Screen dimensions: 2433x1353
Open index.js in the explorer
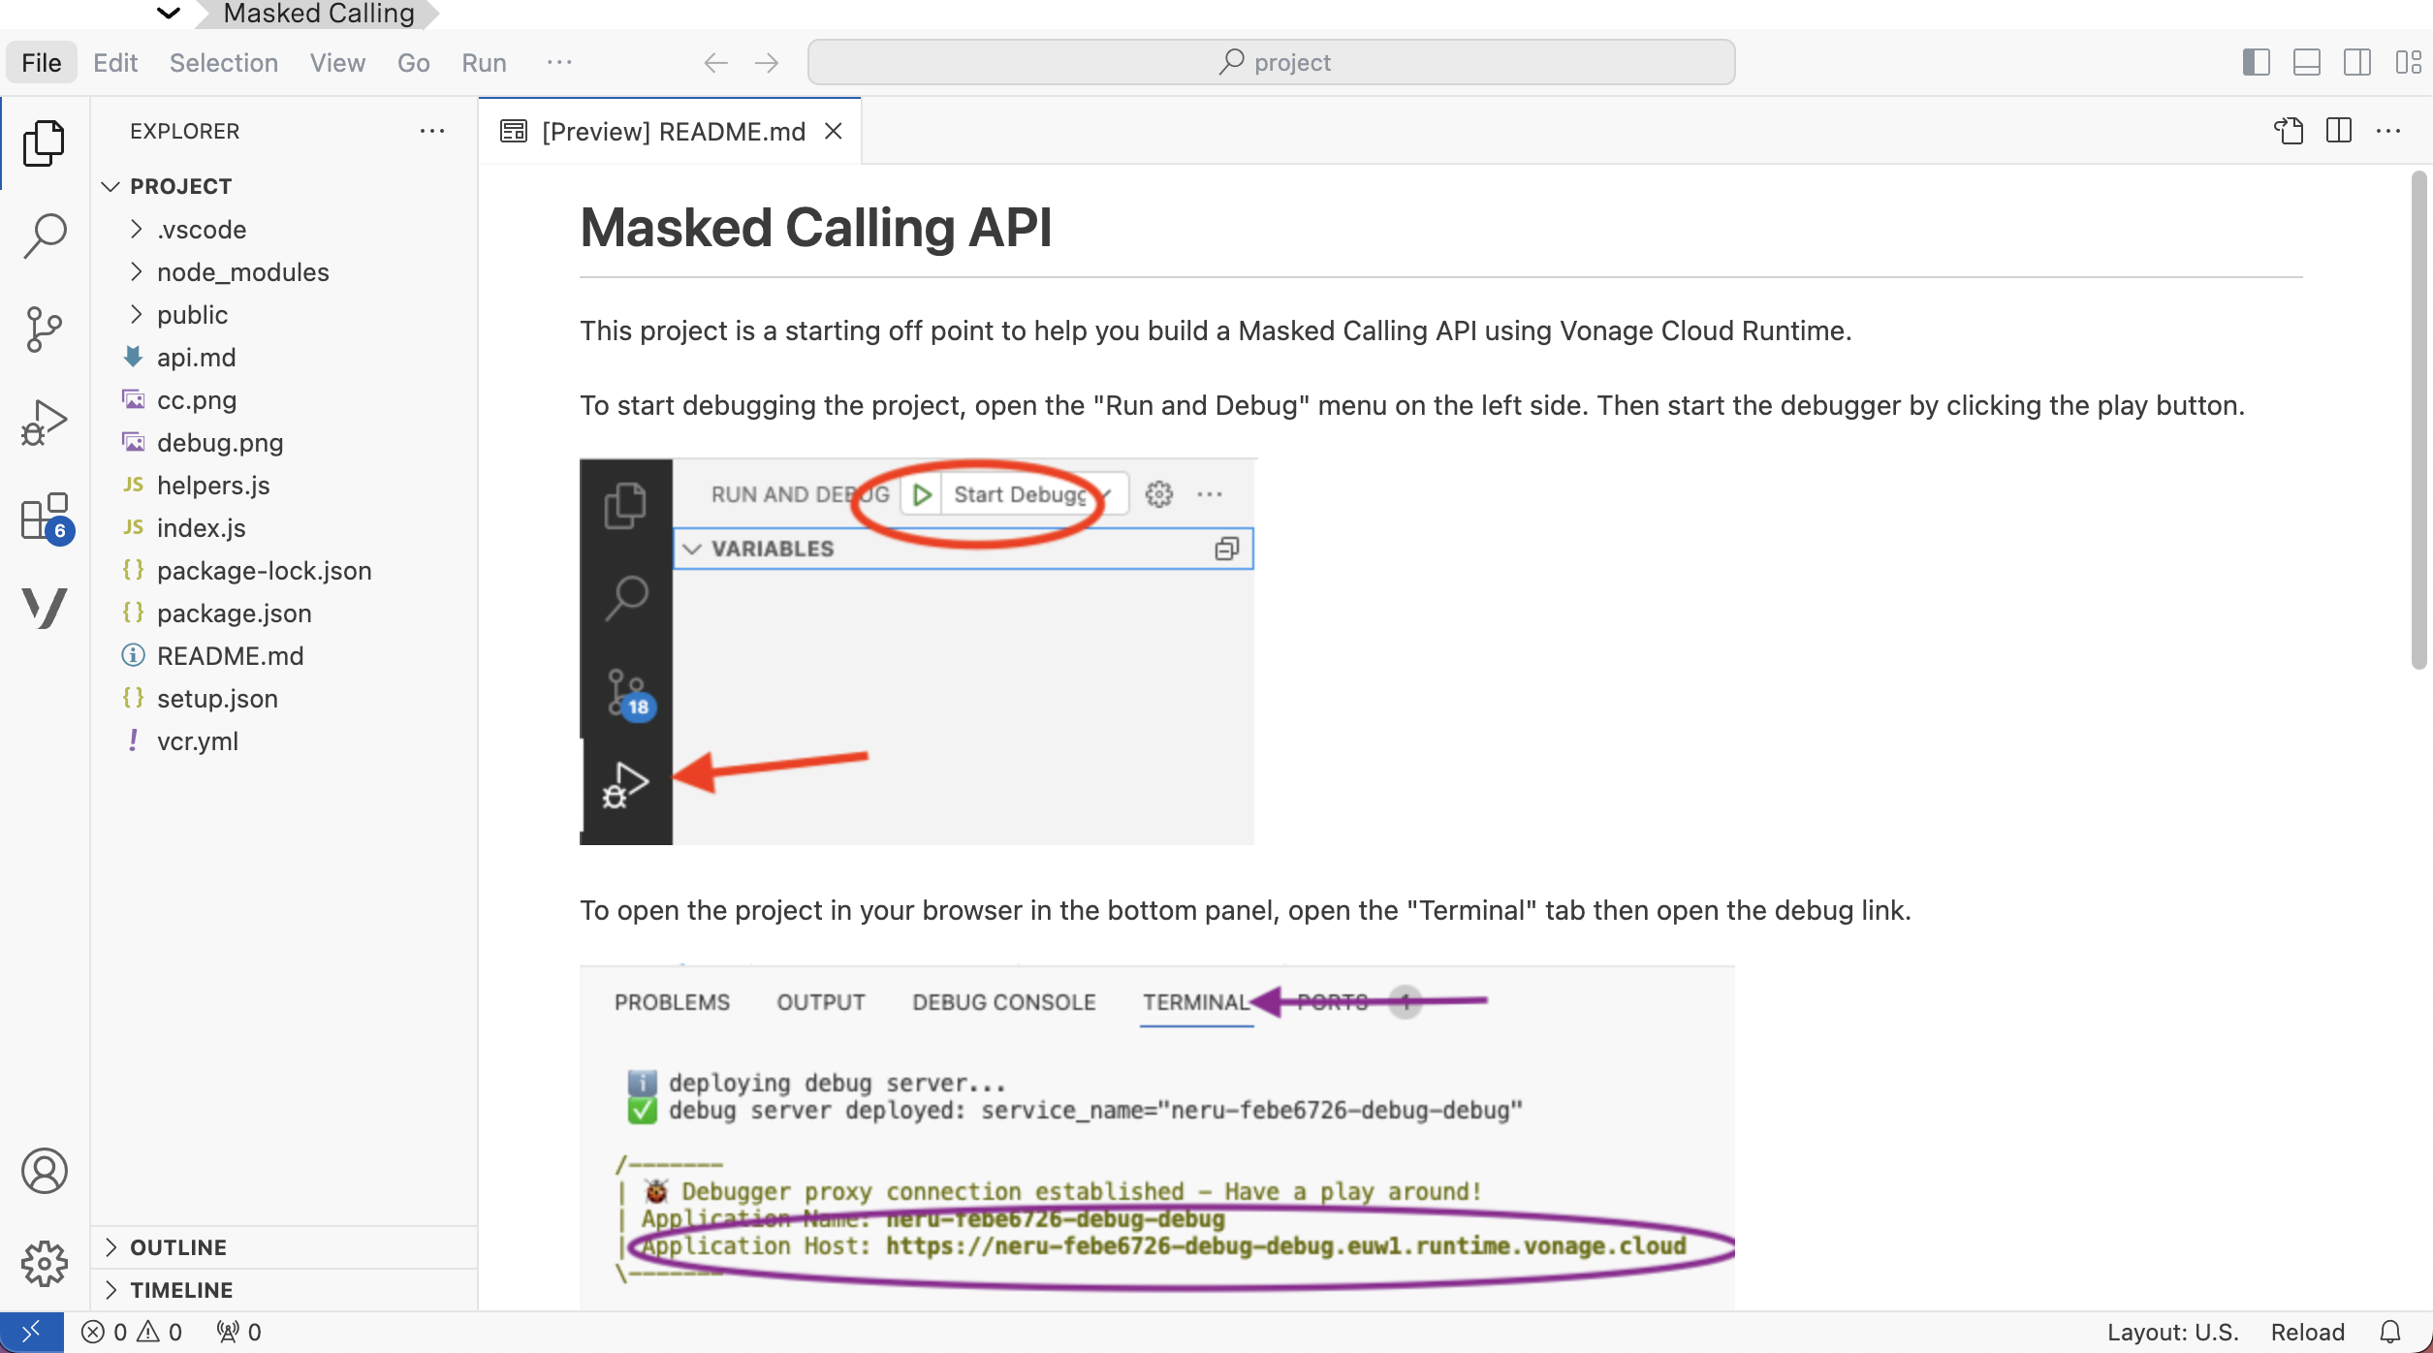(x=202, y=528)
